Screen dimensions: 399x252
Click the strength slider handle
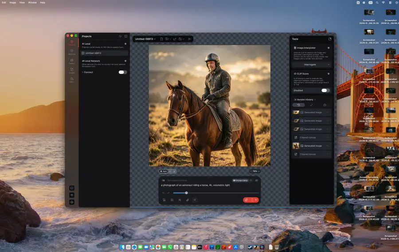[186, 193]
